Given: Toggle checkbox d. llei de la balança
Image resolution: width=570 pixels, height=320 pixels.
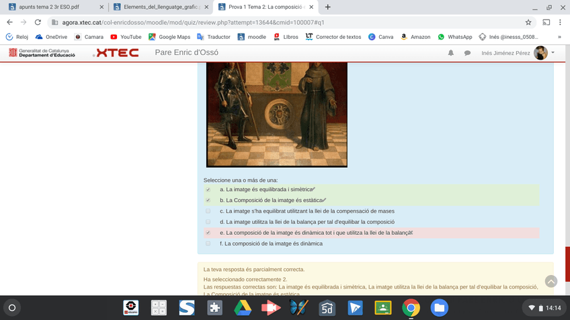Looking at the screenshot, I should coord(208,221).
